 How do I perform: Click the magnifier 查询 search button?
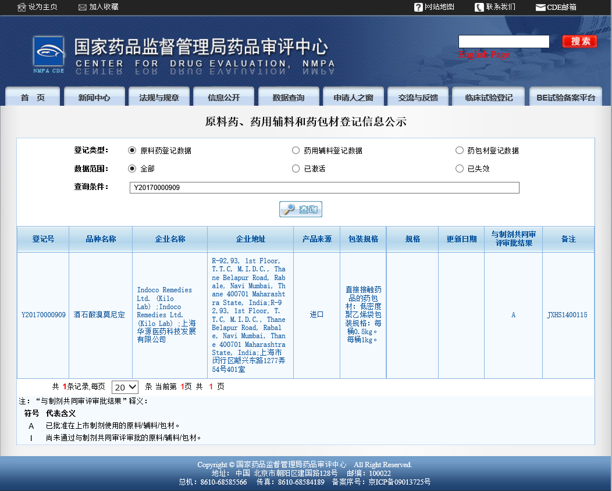[300, 209]
